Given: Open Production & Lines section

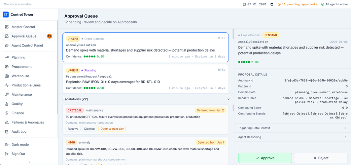Looking at the screenshot, I should tap(28, 85).
